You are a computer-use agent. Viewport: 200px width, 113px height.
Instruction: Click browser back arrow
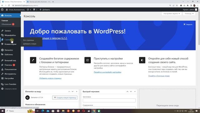tap(2, 6)
